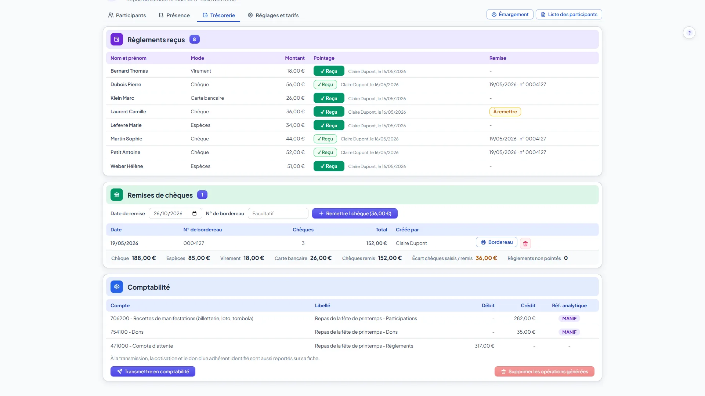
Task: Toggle Reçu status for Klein Marc
Action: click(329, 98)
